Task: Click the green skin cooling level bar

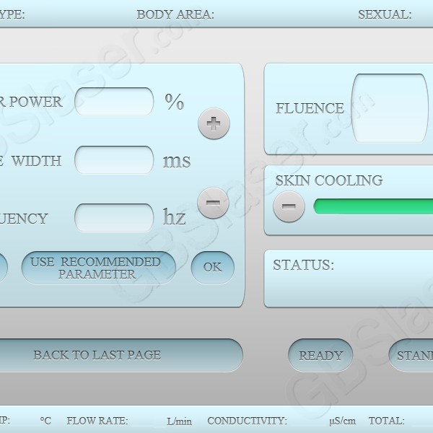Action: click(x=373, y=206)
